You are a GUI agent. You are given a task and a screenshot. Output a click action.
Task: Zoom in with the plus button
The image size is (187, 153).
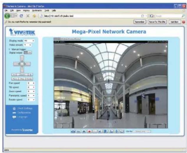pos(31,75)
